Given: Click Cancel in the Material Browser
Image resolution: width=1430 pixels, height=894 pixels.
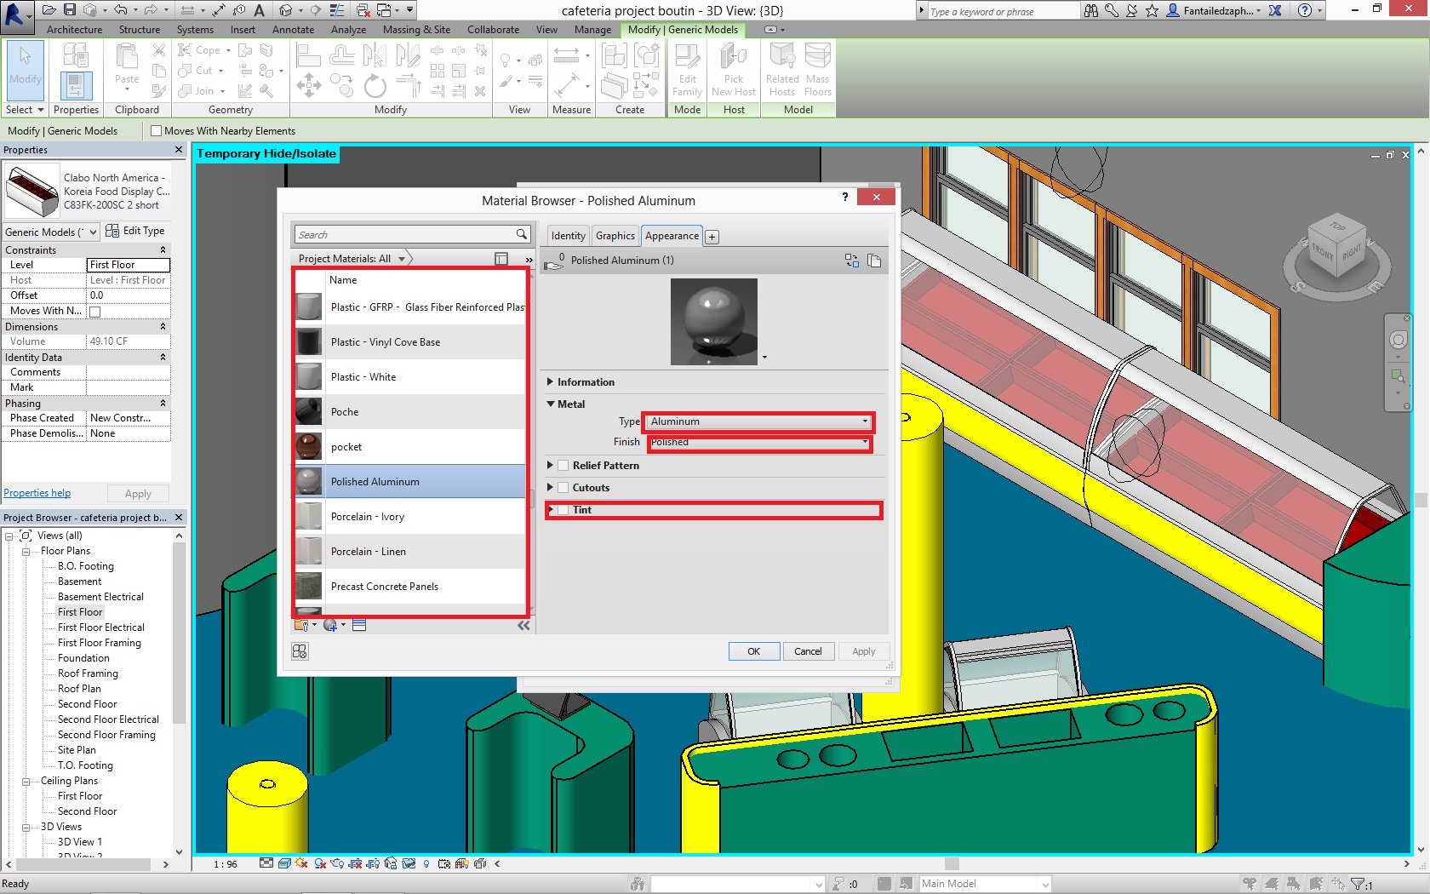Looking at the screenshot, I should pyautogui.click(x=808, y=651).
